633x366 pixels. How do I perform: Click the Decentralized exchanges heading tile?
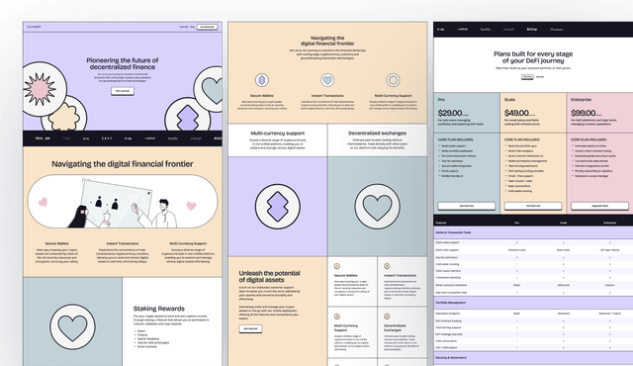(377, 140)
